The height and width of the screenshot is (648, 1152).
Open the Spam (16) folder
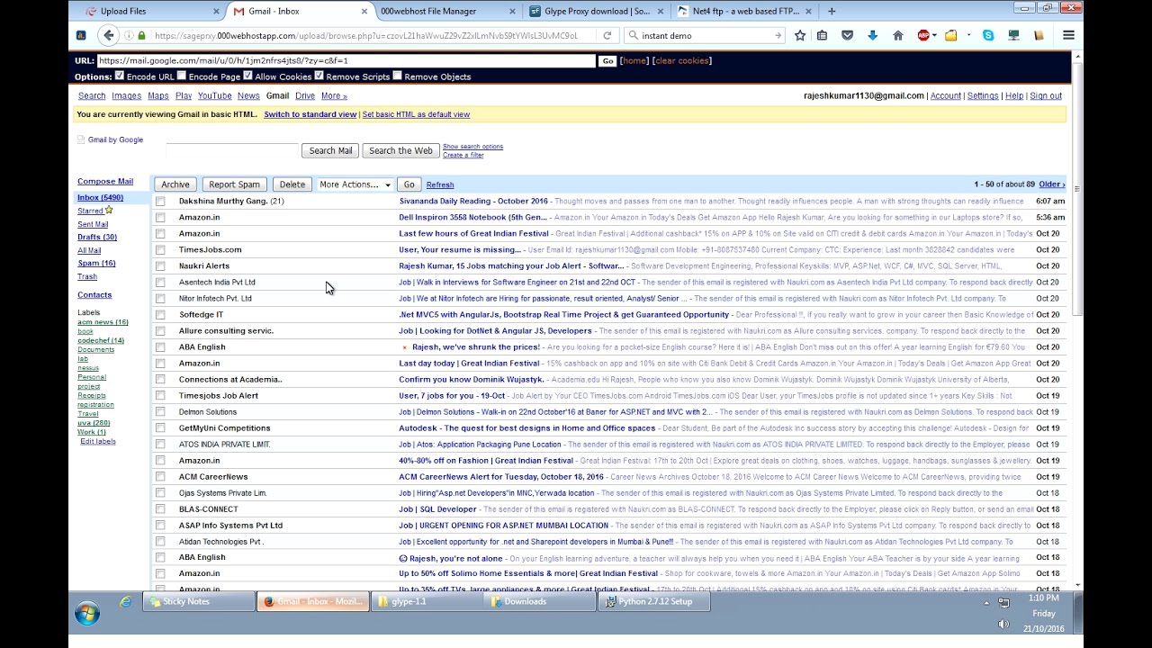[96, 263]
